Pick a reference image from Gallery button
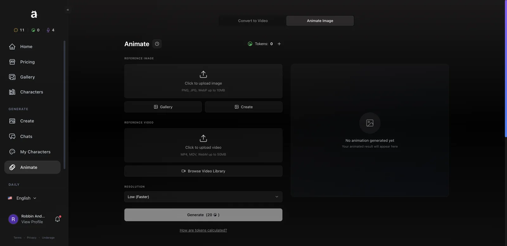 click(163, 107)
